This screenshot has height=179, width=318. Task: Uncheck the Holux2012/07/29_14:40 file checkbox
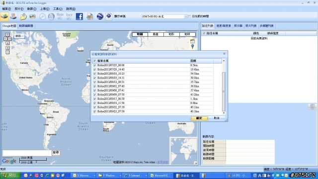(94, 70)
